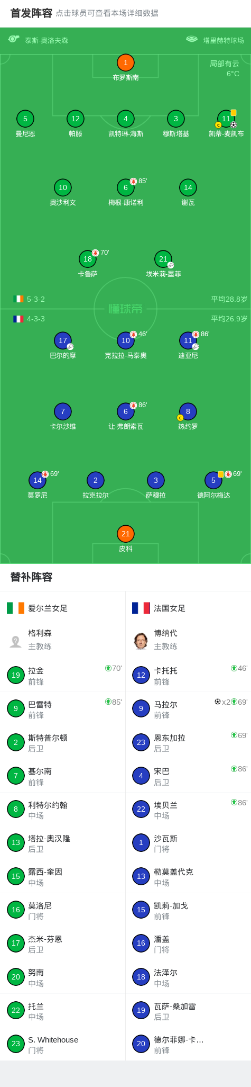Tap France captain number 8 热约罗
Screen dimensions: 251x1087
(188, 411)
